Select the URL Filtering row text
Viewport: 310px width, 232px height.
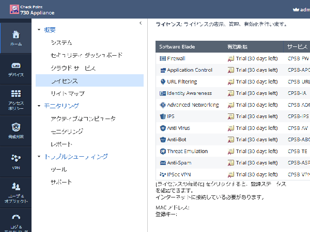point(182,81)
